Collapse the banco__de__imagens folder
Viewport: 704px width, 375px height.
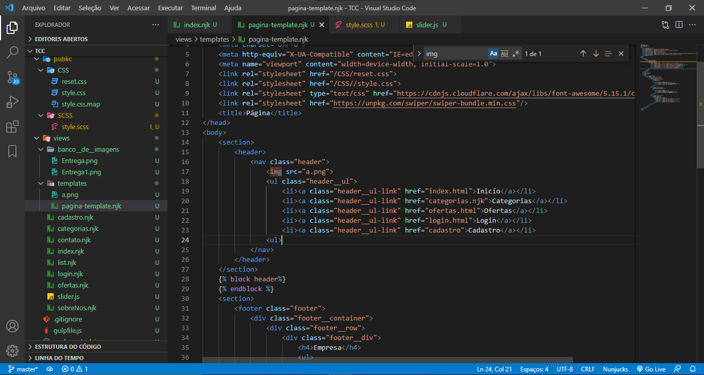[41, 149]
